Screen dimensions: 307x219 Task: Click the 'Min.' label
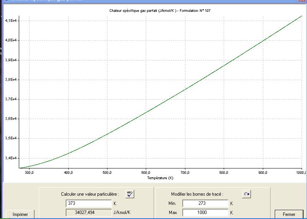(172, 203)
